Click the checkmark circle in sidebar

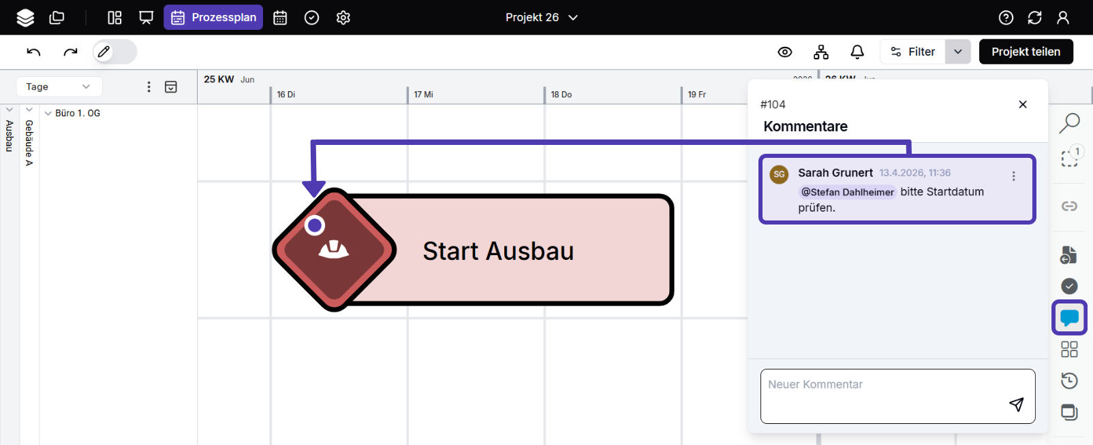click(1069, 286)
